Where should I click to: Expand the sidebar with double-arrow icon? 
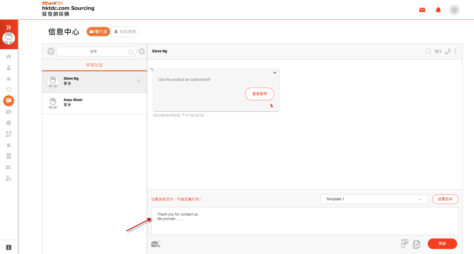(9, 27)
